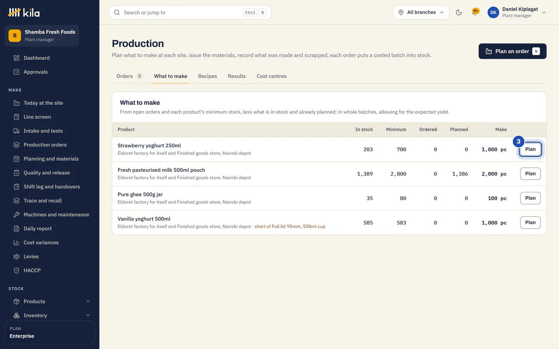
Task: Open Machines and maintenance
Action: pyautogui.click(x=50, y=214)
